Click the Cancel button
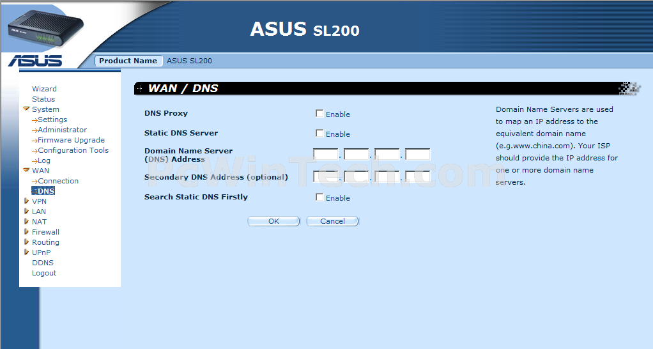The image size is (653, 349). point(332,221)
